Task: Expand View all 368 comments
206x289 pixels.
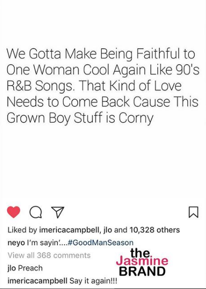Action: pyautogui.click(x=49, y=255)
